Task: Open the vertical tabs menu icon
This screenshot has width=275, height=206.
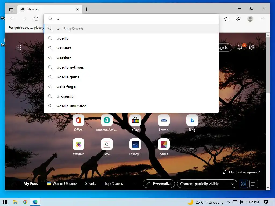Action: (11, 9)
